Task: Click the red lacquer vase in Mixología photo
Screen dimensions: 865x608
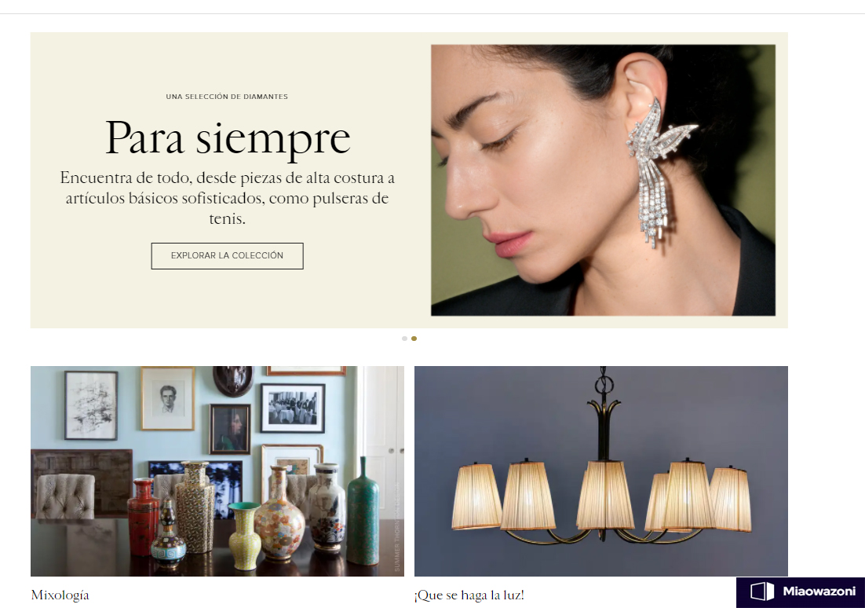Action: click(x=143, y=518)
